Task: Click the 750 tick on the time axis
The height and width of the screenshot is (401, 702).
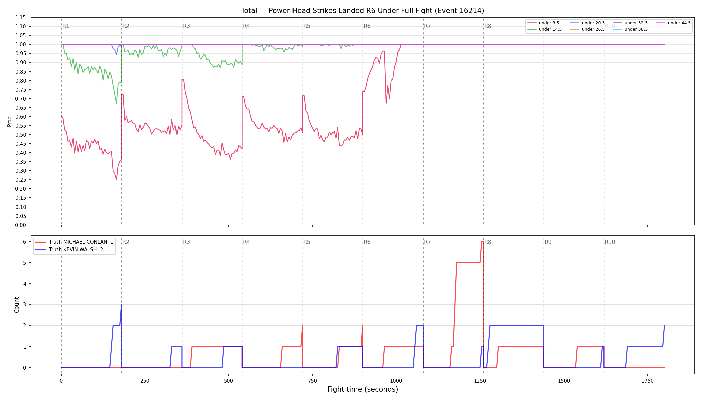Action: coord(312,381)
